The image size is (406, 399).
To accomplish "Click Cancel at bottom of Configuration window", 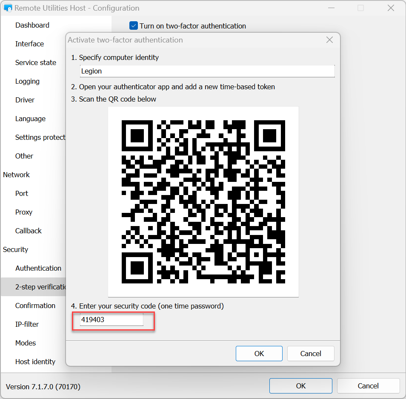I will (x=368, y=386).
